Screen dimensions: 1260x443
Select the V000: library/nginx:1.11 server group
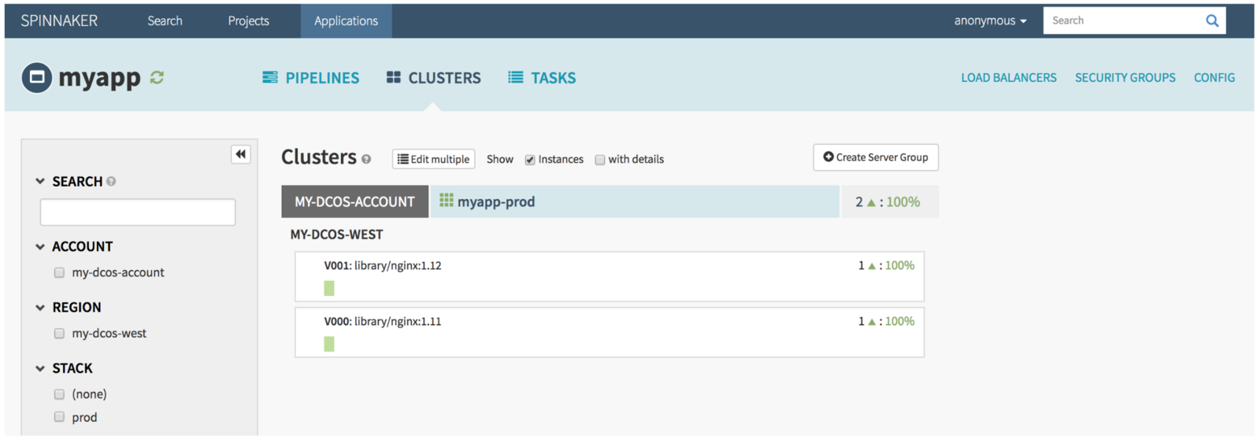[x=610, y=332]
